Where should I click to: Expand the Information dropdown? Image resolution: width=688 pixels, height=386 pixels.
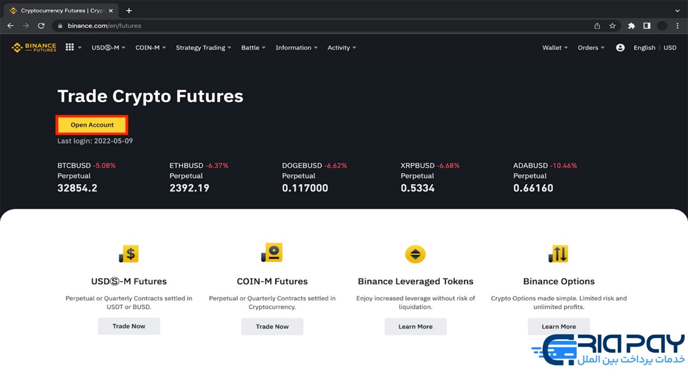(296, 48)
